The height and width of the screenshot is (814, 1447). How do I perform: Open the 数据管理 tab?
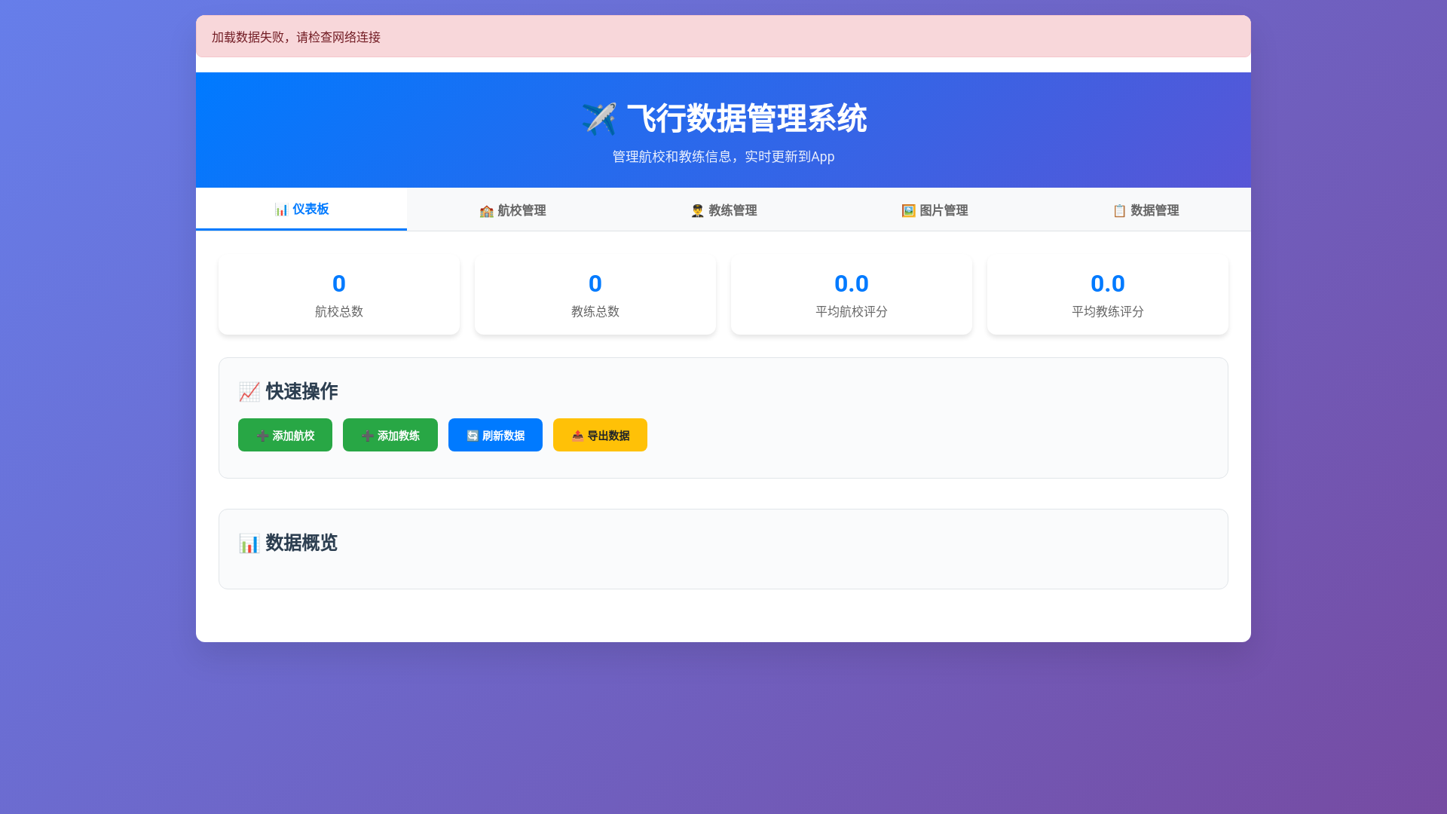click(x=1146, y=210)
